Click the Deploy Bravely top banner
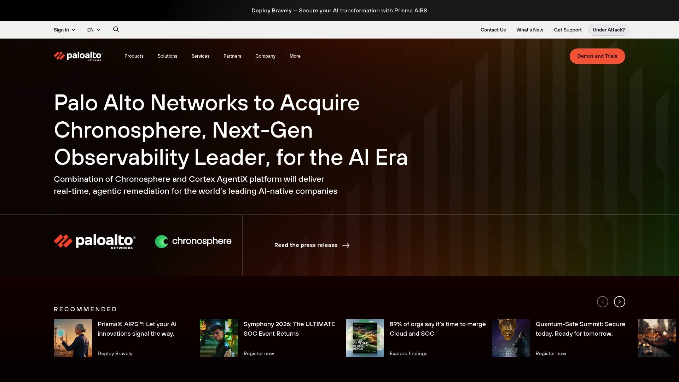679x382 pixels. (339, 11)
